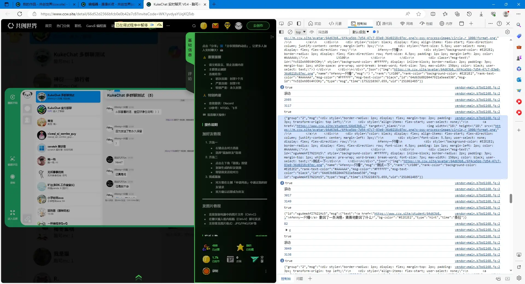This screenshot has height=284, width=525.
Task: Focus the 筛选器 console filter field
Action: click(333, 32)
